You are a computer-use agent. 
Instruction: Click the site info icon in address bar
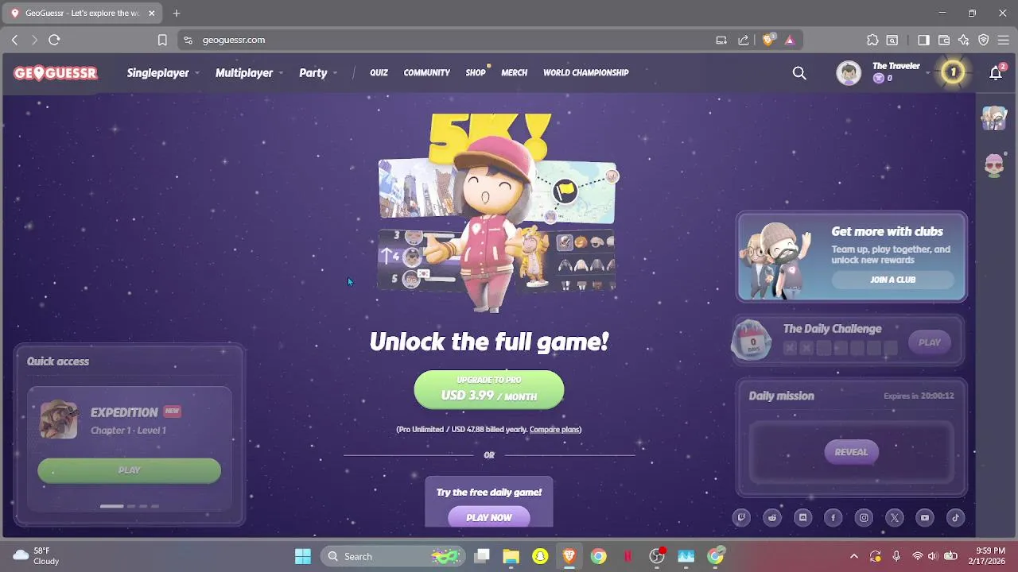tap(188, 40)
